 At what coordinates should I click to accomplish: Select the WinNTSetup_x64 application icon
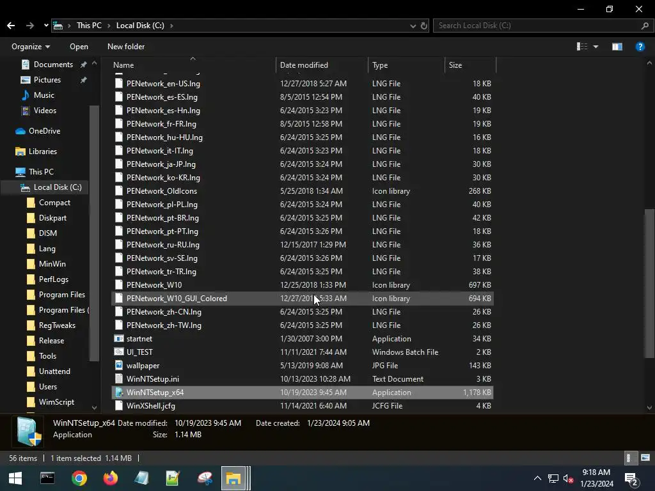pyautogui.click(x=119, y=393)
